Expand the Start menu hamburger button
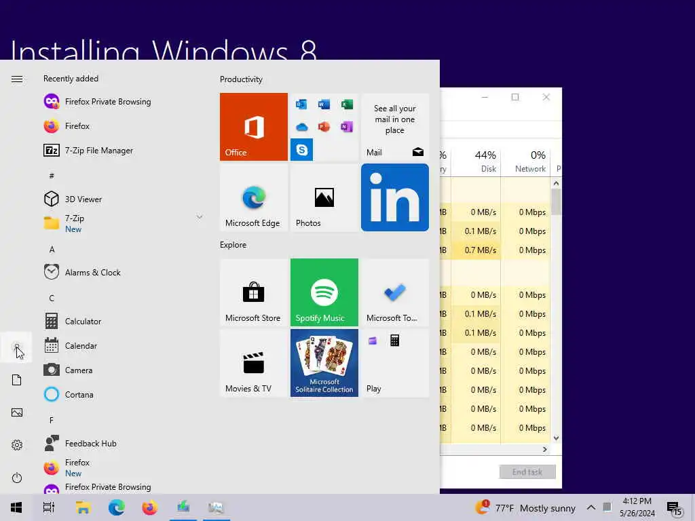Viewport: 695px width, 521px height. coord(17,79)
